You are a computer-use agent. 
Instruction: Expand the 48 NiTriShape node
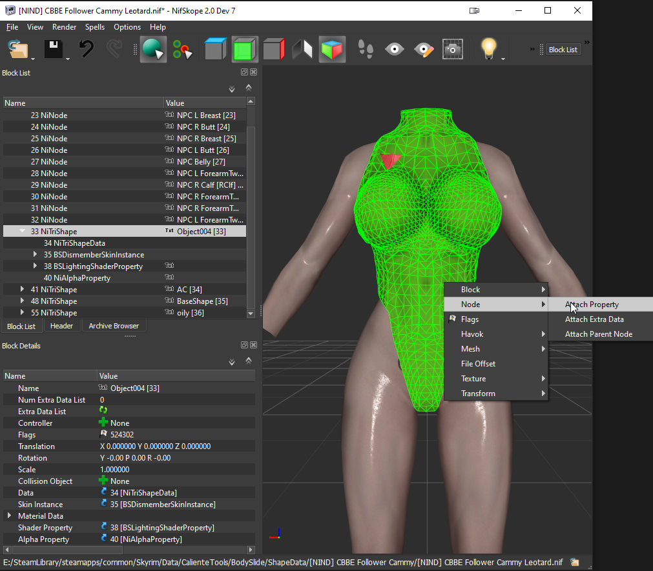click(22, 301)
